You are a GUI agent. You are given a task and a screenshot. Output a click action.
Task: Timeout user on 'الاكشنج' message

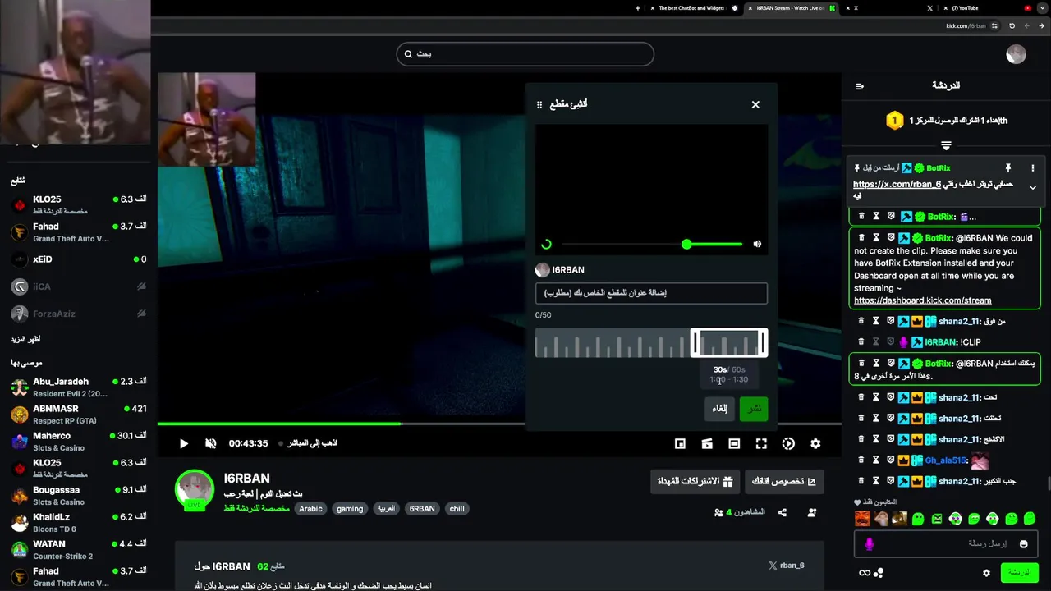(x=876, y=439)
